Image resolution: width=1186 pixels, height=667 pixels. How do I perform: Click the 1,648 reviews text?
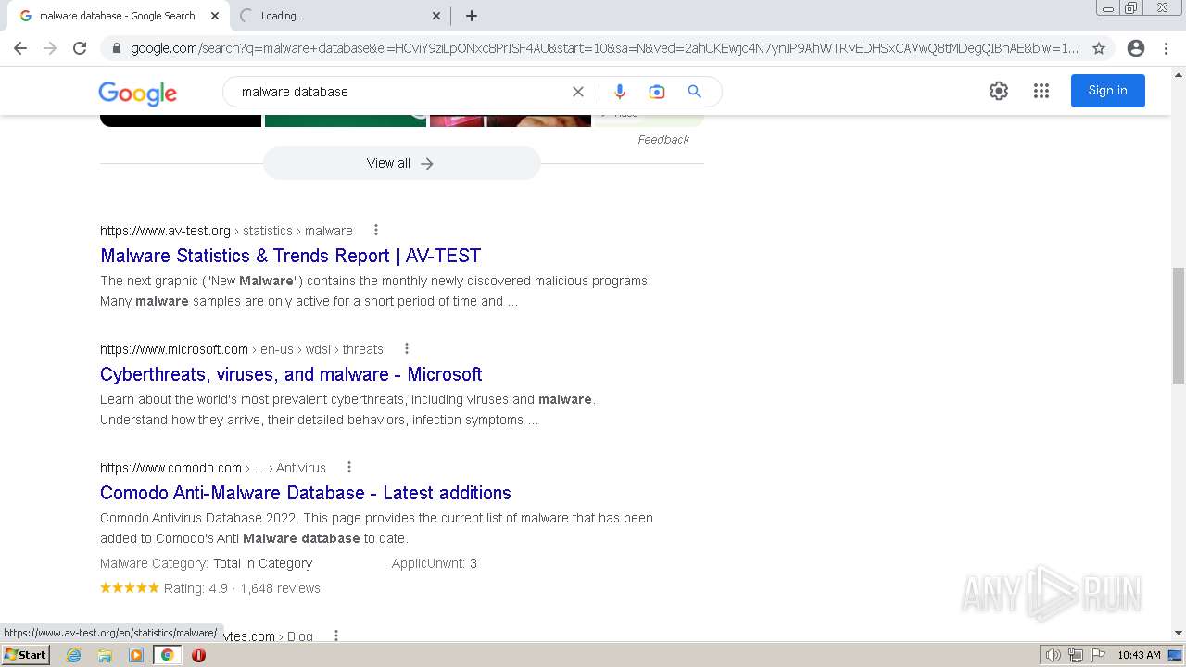coord(280,588)
